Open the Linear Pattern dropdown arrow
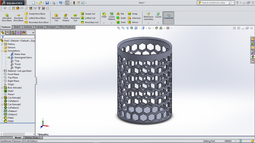 click(x=112, y=23)
